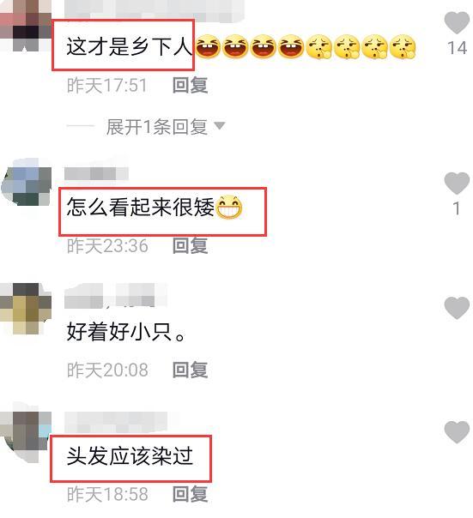Like the comment "怎么看起来很矮"
The image size is (473, 518).
click(457, 183)
